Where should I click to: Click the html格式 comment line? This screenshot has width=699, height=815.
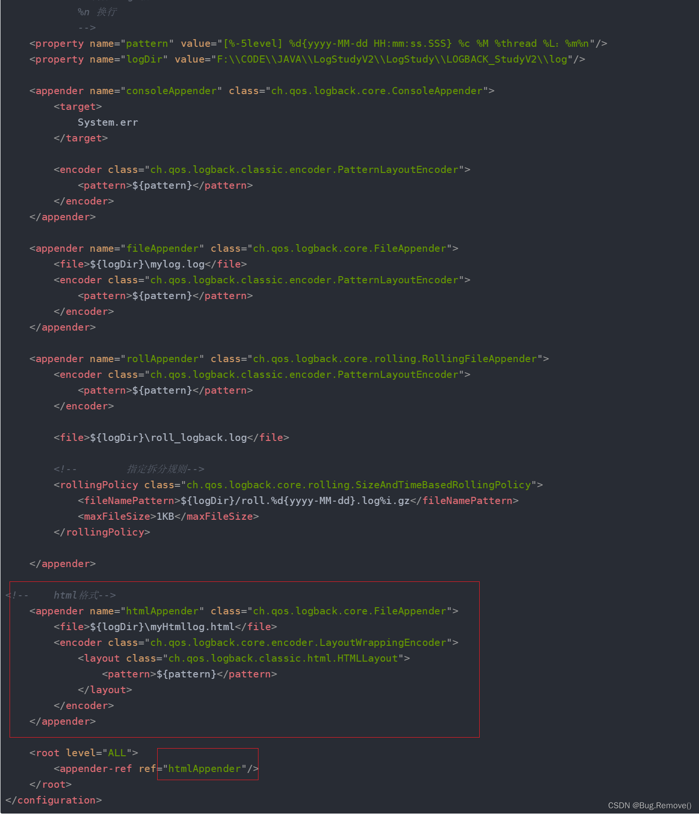click(61, 595)
